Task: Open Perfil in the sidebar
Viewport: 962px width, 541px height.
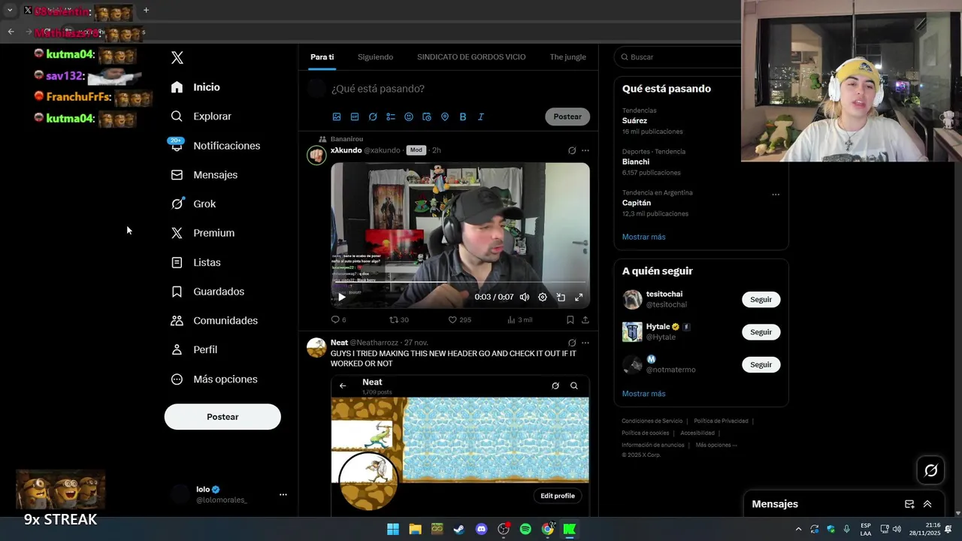Action: [x=194, y=349]
